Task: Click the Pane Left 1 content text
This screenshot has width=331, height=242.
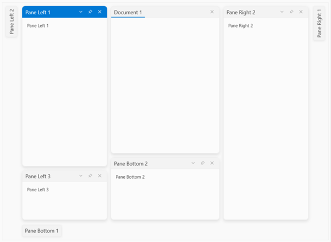Action: coord(38,26)
